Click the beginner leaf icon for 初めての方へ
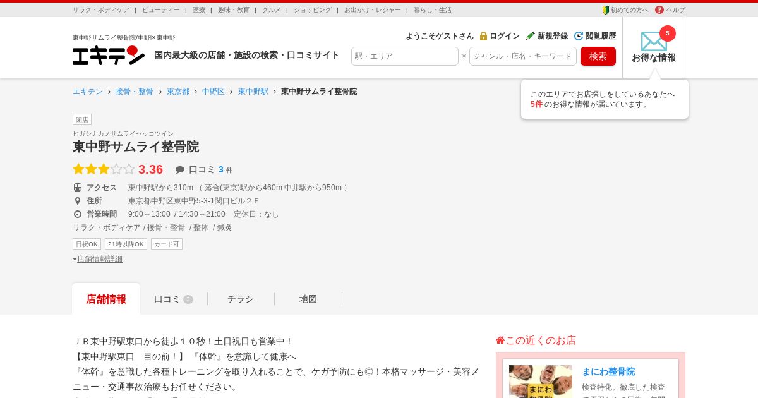The image size is (758, 398). pos(605,9)
